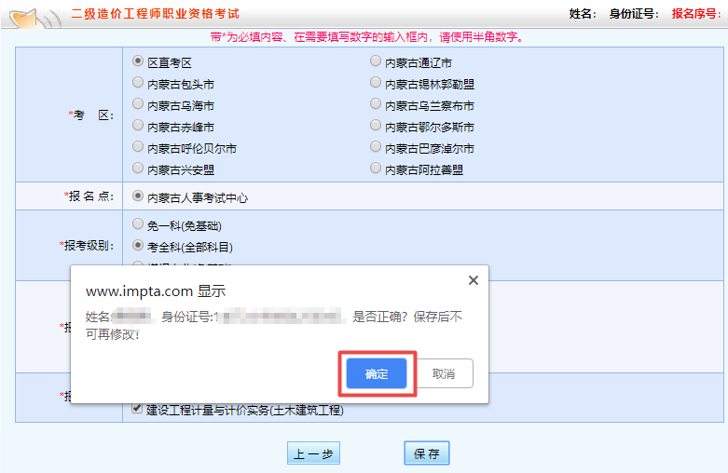The width and height of the screenshot is (728, 473).
Task: Choose 内蒙古锡林郭勒盟 radio option
Action: coord(376,83)
